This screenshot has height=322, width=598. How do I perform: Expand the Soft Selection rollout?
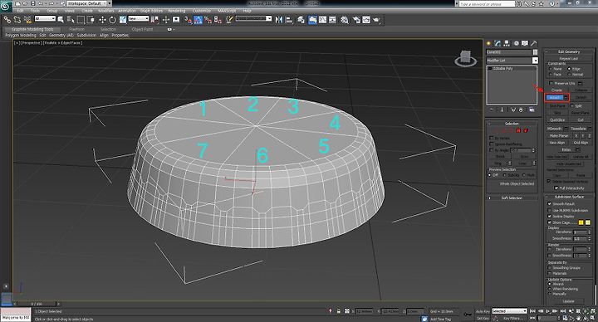511,198
